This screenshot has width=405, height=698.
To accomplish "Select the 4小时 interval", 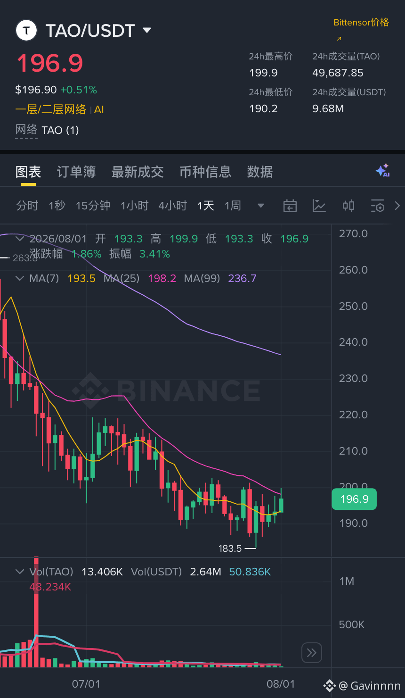I will [x=173, y=206].
